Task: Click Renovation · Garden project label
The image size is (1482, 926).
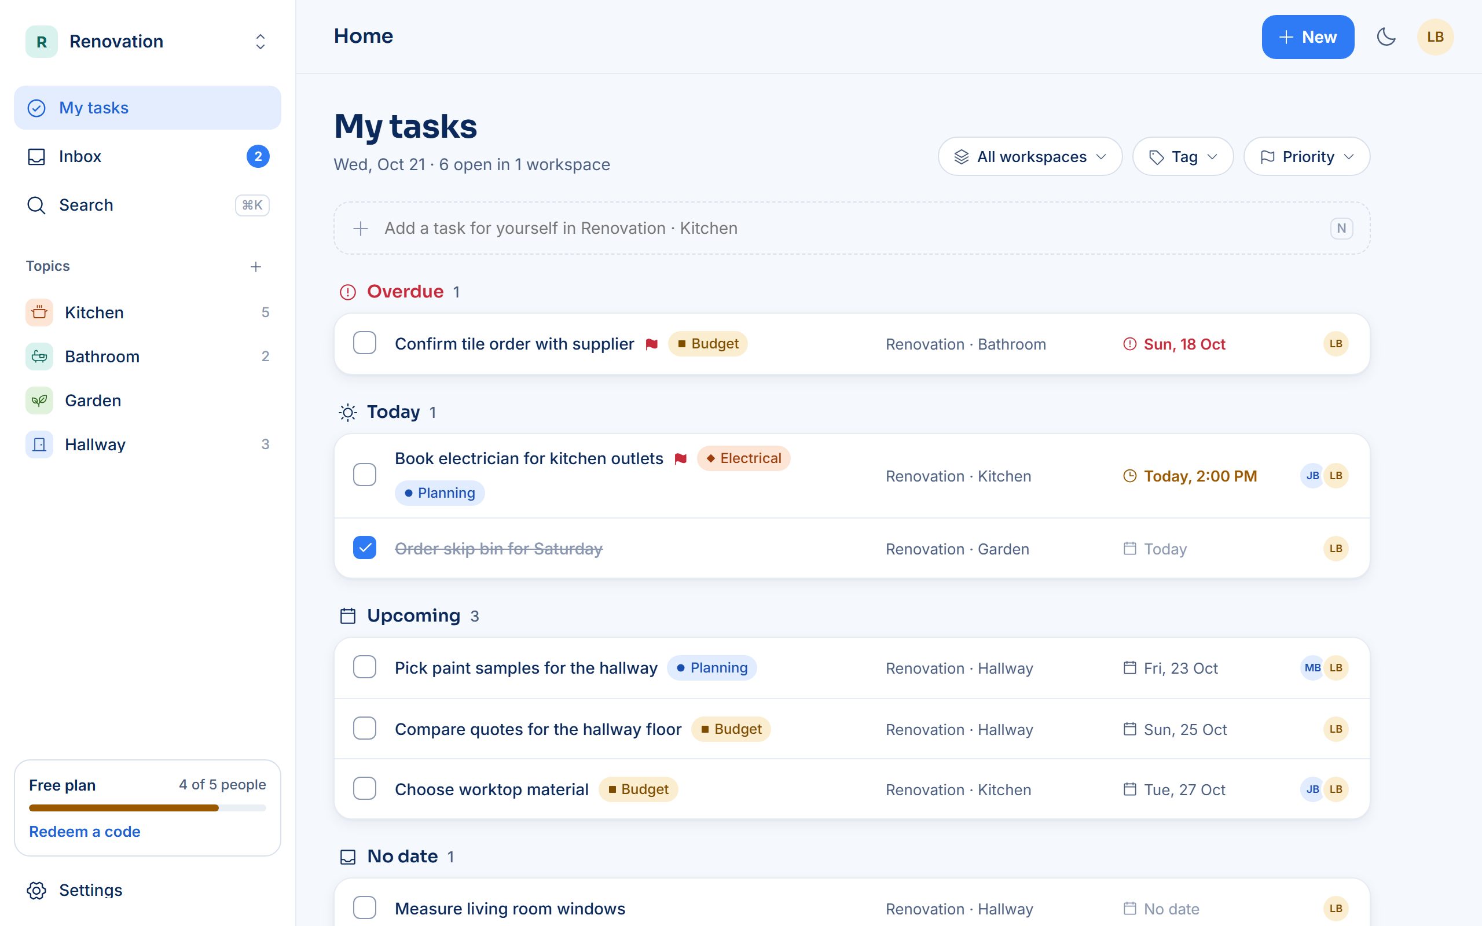Action: click(x=957, y=549)
